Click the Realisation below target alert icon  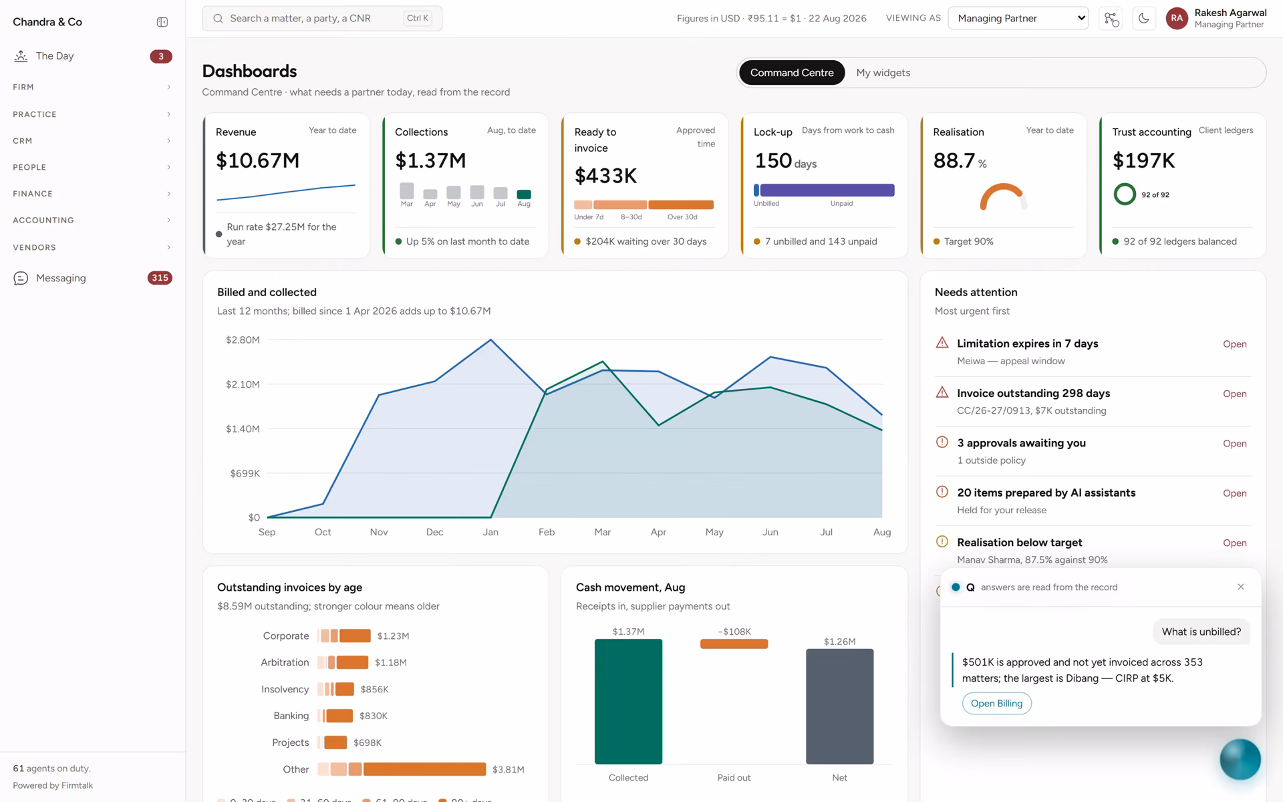tap(942, 541)
